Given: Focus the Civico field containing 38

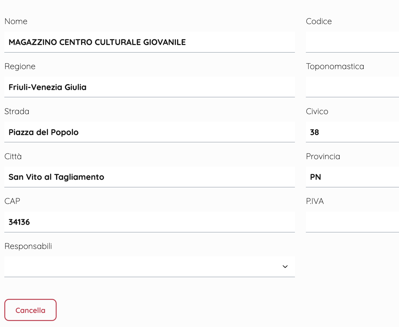Looking at the screenshot, I should [352, 132].
